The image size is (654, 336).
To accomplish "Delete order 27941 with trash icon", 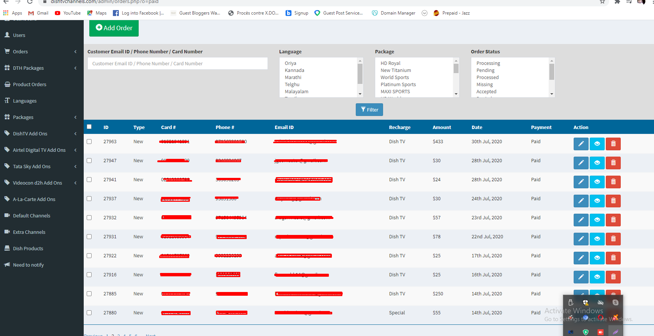I will click(613, 182).
